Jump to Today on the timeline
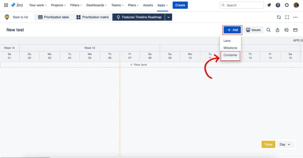This screenshot has width=303, height=158. (268, 144)
